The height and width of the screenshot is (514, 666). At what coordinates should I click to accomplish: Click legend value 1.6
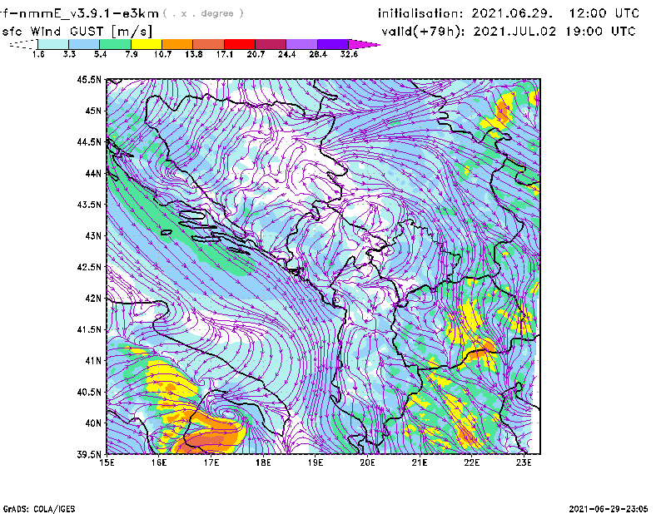coord(38,54)
